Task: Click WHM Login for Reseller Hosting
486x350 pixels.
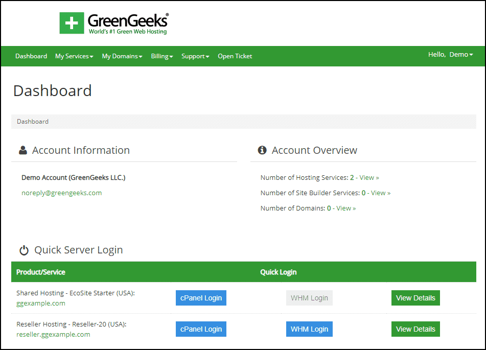Action: (x=309, y=329)
